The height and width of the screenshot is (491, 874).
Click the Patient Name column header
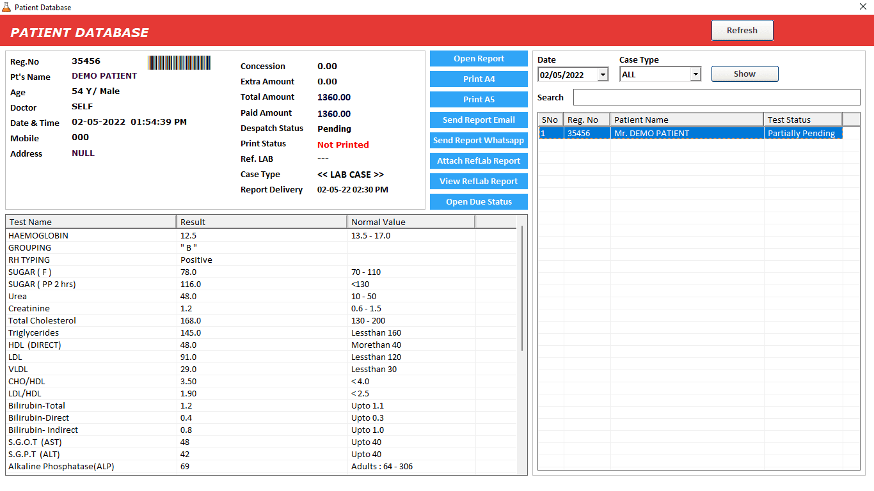coord(687,120)
